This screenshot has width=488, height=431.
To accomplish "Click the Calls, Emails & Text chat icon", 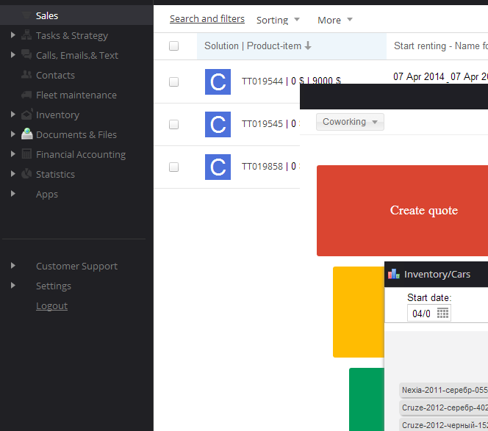I will (26, 55).
